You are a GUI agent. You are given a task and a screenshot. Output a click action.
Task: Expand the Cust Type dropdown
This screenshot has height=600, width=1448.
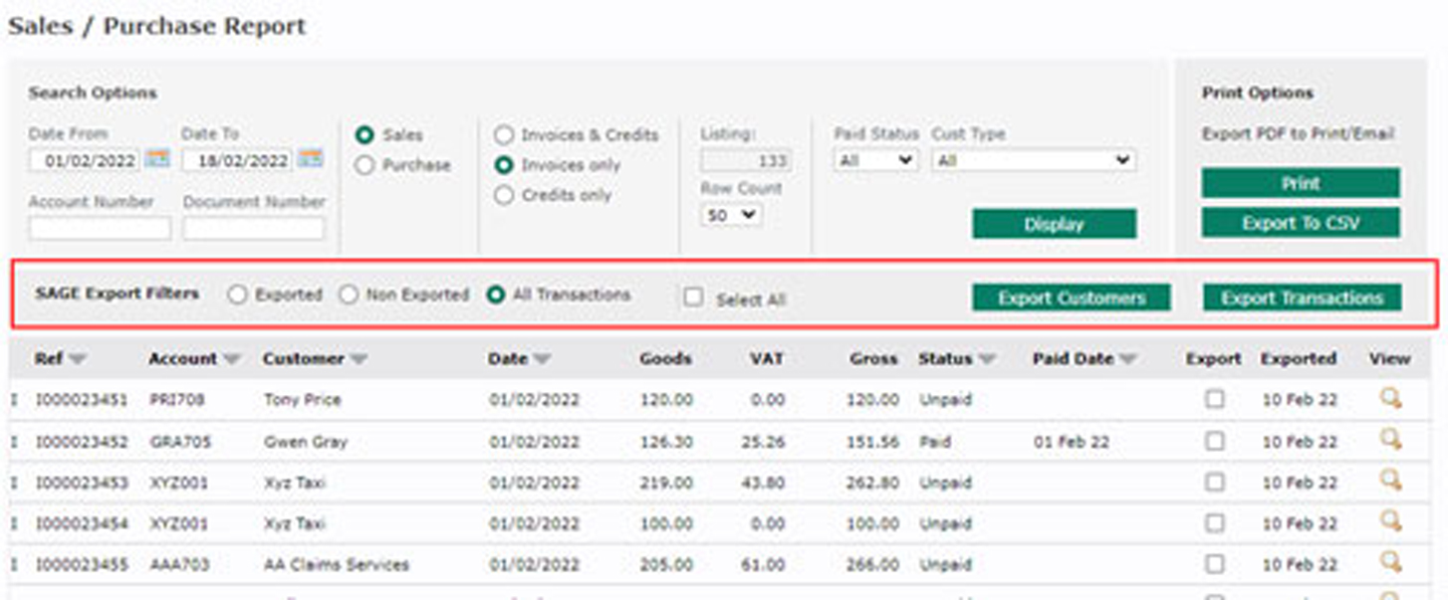click(x=1033, y=159)
